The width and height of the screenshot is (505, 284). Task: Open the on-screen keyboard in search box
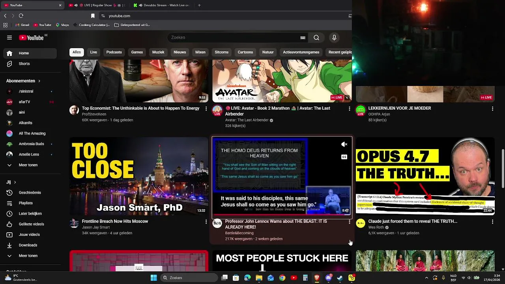click(x=303, y=37)
